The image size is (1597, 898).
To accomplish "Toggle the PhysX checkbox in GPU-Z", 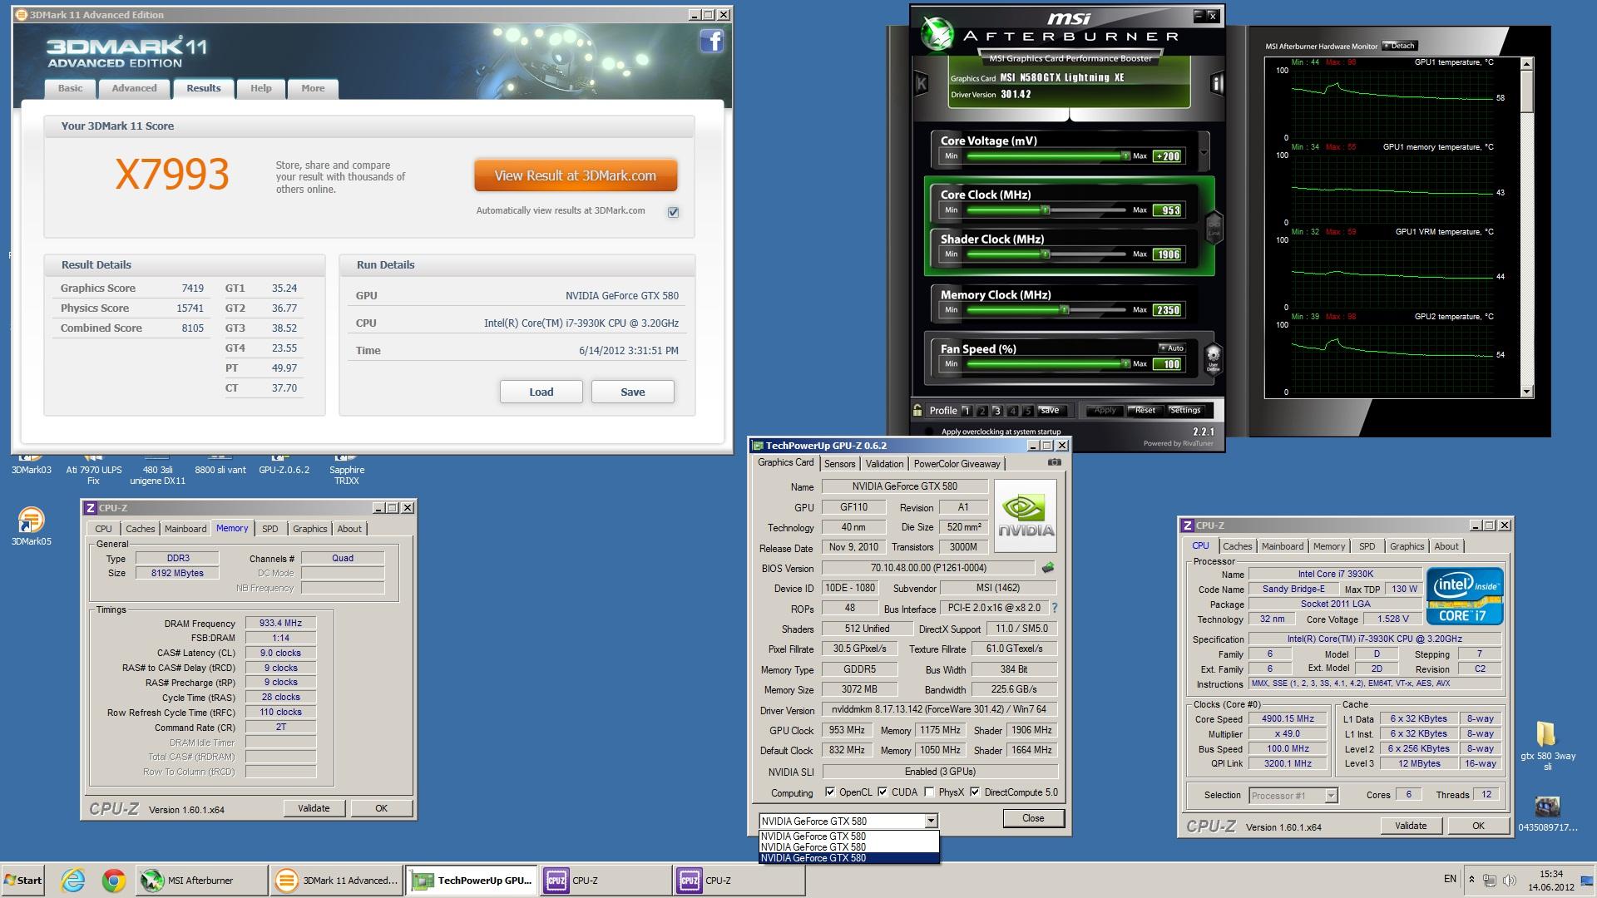I will (x=929, y=792).
